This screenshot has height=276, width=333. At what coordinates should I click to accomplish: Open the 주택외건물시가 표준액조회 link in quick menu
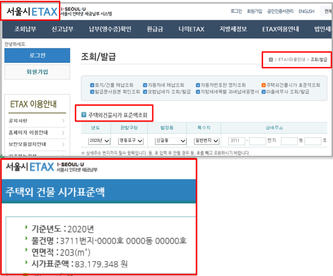293,85
